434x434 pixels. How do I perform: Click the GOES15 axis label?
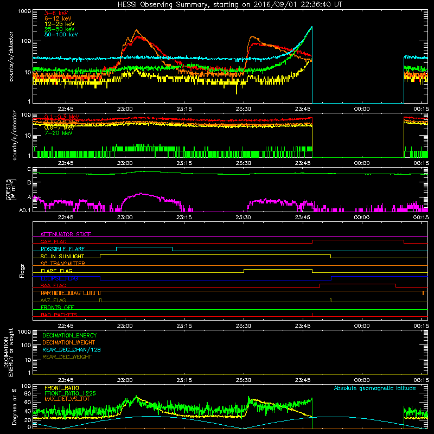coord(8,189)
